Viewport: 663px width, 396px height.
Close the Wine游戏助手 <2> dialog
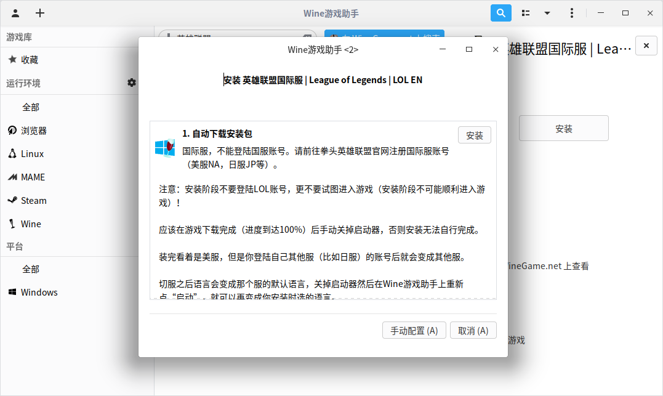pyautogui.click(x=496, y=49)
